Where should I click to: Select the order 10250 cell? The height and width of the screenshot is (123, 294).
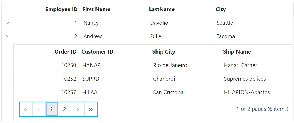69,65
